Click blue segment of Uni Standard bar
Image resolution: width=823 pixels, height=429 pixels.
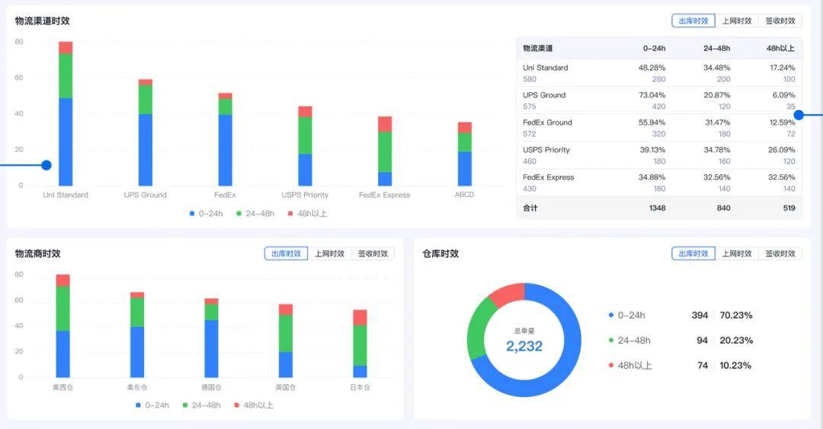pyautogui.click(x=66, y=141)
